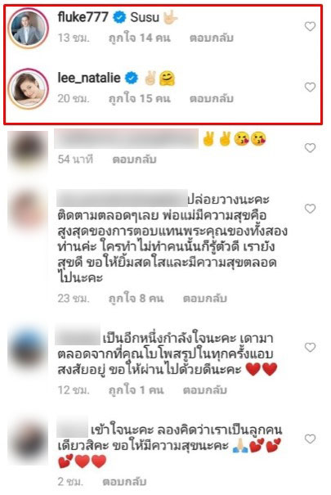Viewport: 331px width, 495px height.
Task: Open the lee_natalie profile picture
Action: pos(28,88)
